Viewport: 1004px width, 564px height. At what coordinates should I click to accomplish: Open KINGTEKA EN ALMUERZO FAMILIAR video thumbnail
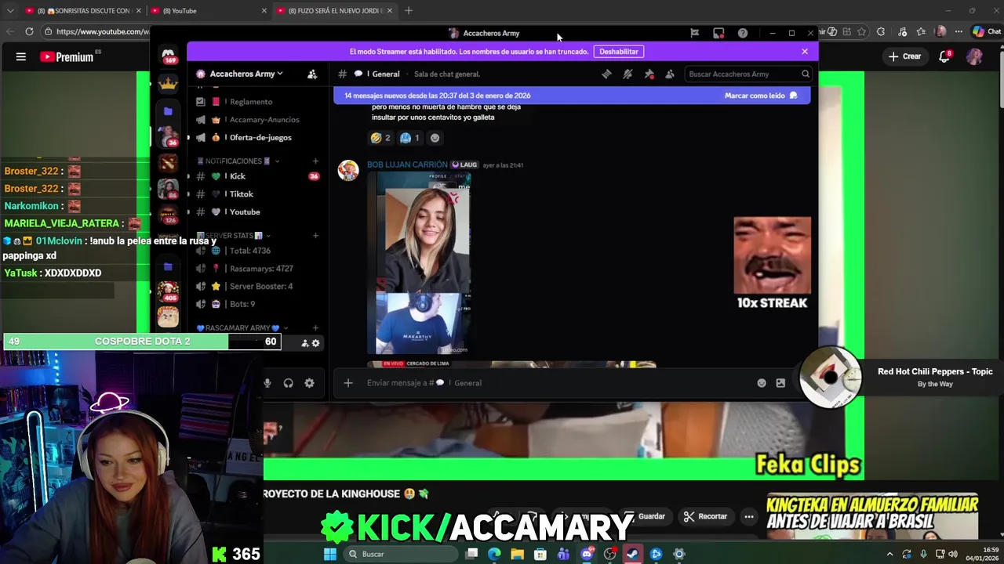point(872,518)
